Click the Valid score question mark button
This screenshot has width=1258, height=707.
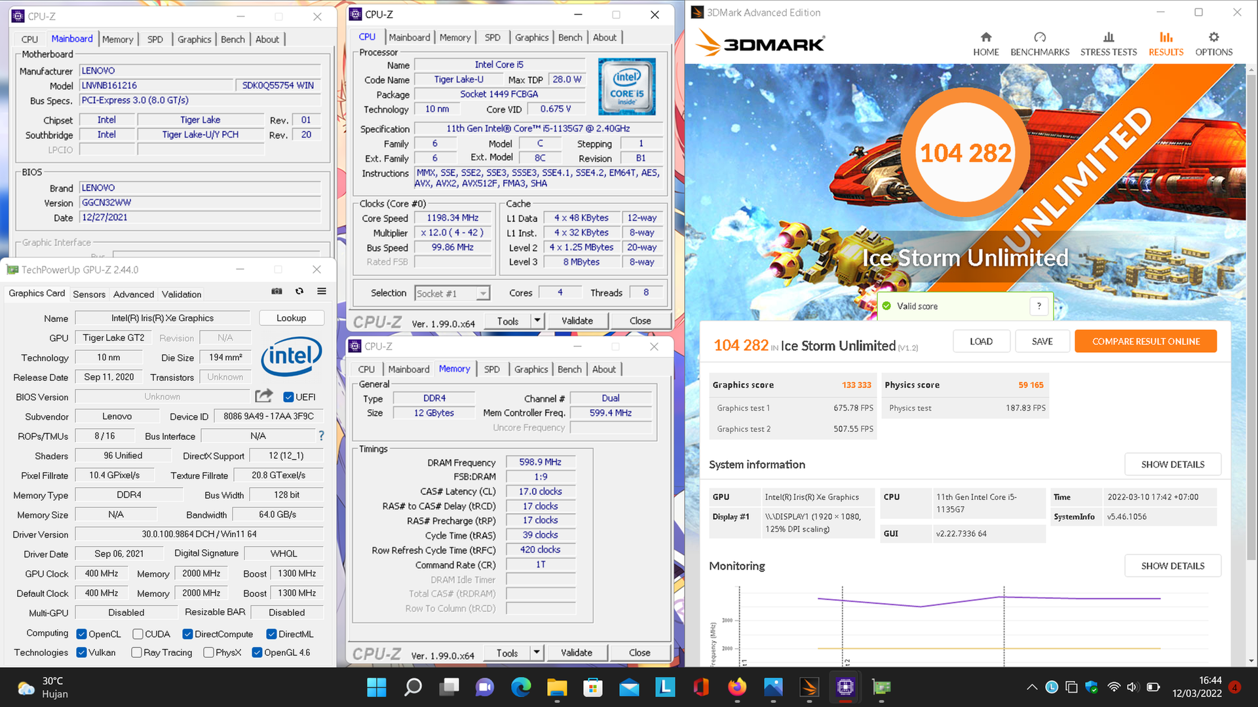click(x=1039, y=306)
